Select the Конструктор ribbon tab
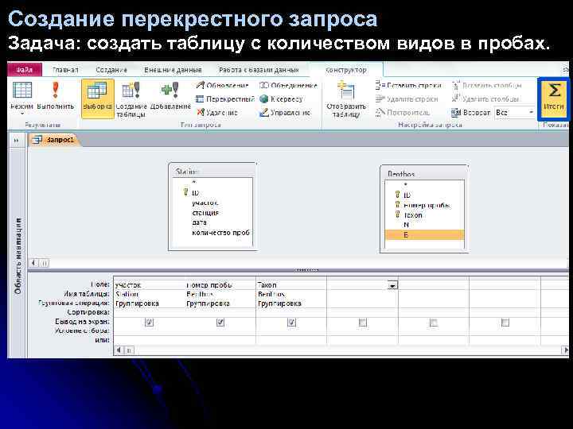 [345, 70]
